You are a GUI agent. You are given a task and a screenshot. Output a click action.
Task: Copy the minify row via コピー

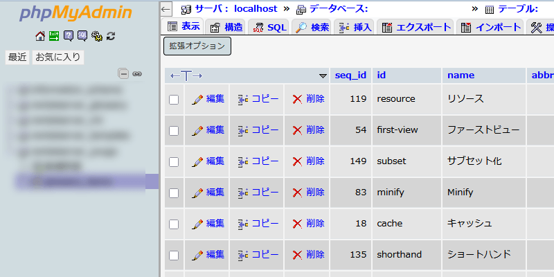[x=258, y=193]
